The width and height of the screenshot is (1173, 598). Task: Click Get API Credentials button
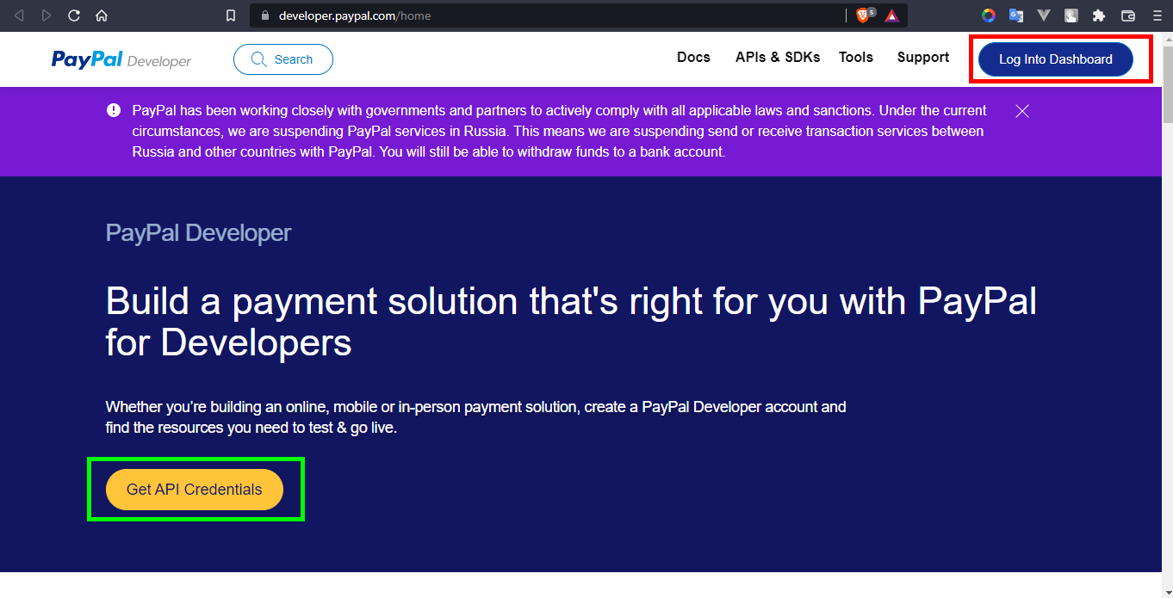click(195, 490)
